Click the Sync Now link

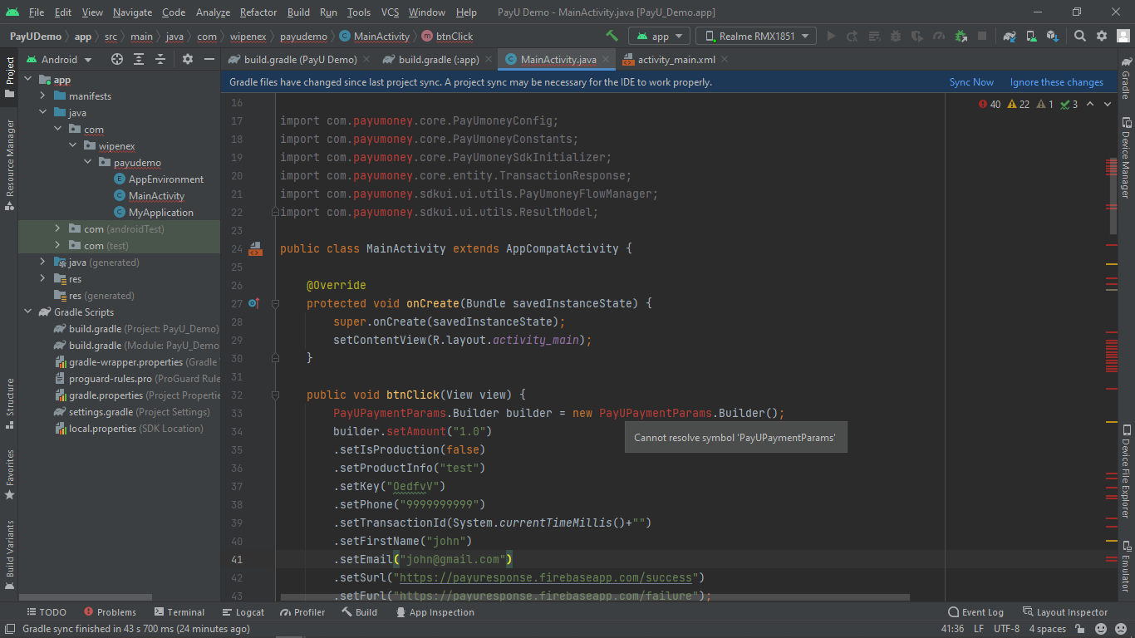(971, 82)
